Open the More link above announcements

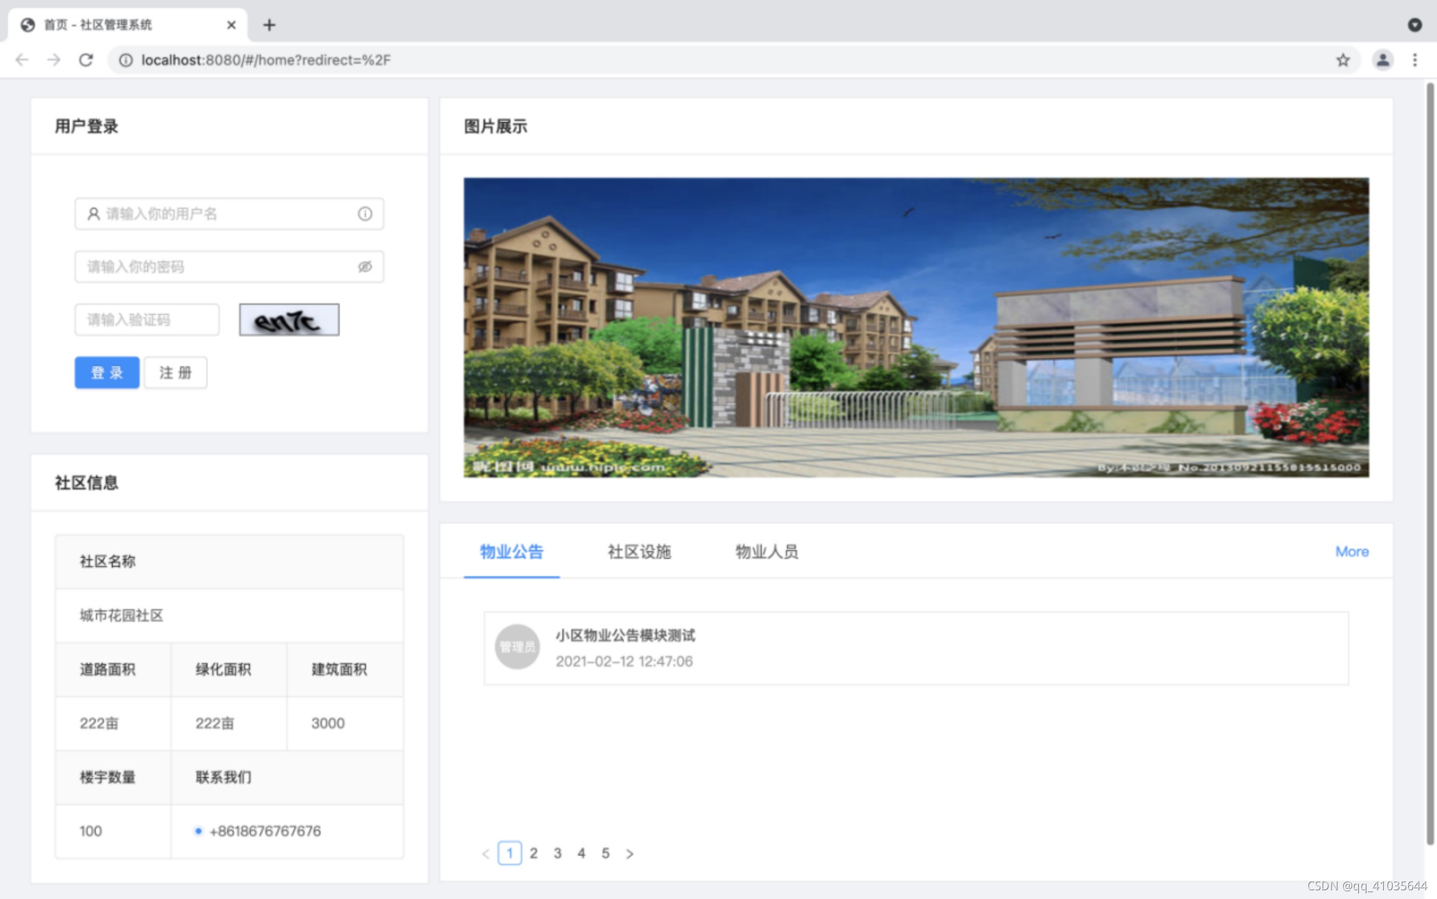pos(1351,552)
